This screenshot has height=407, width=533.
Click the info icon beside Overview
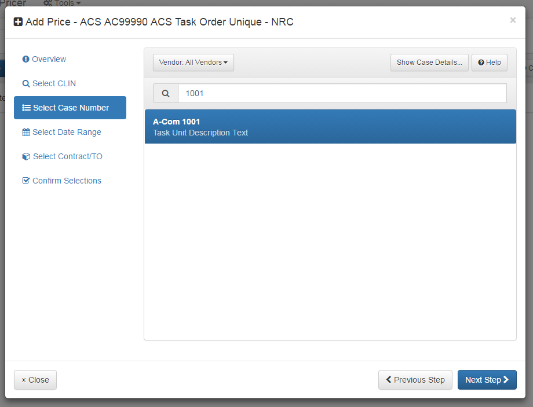click(25, 59)
